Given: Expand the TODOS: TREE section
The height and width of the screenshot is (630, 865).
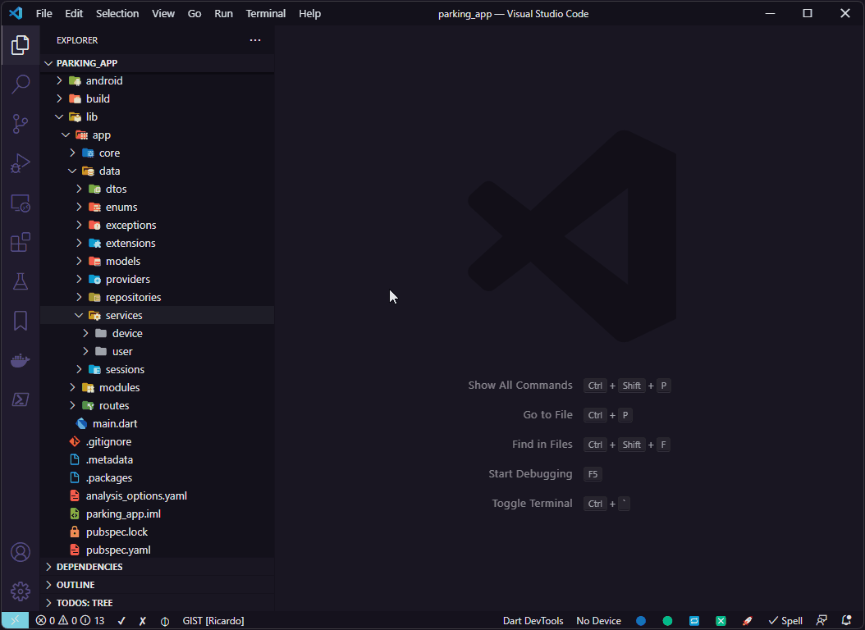Looking at the screenshot, I should [x=158, y=603].
